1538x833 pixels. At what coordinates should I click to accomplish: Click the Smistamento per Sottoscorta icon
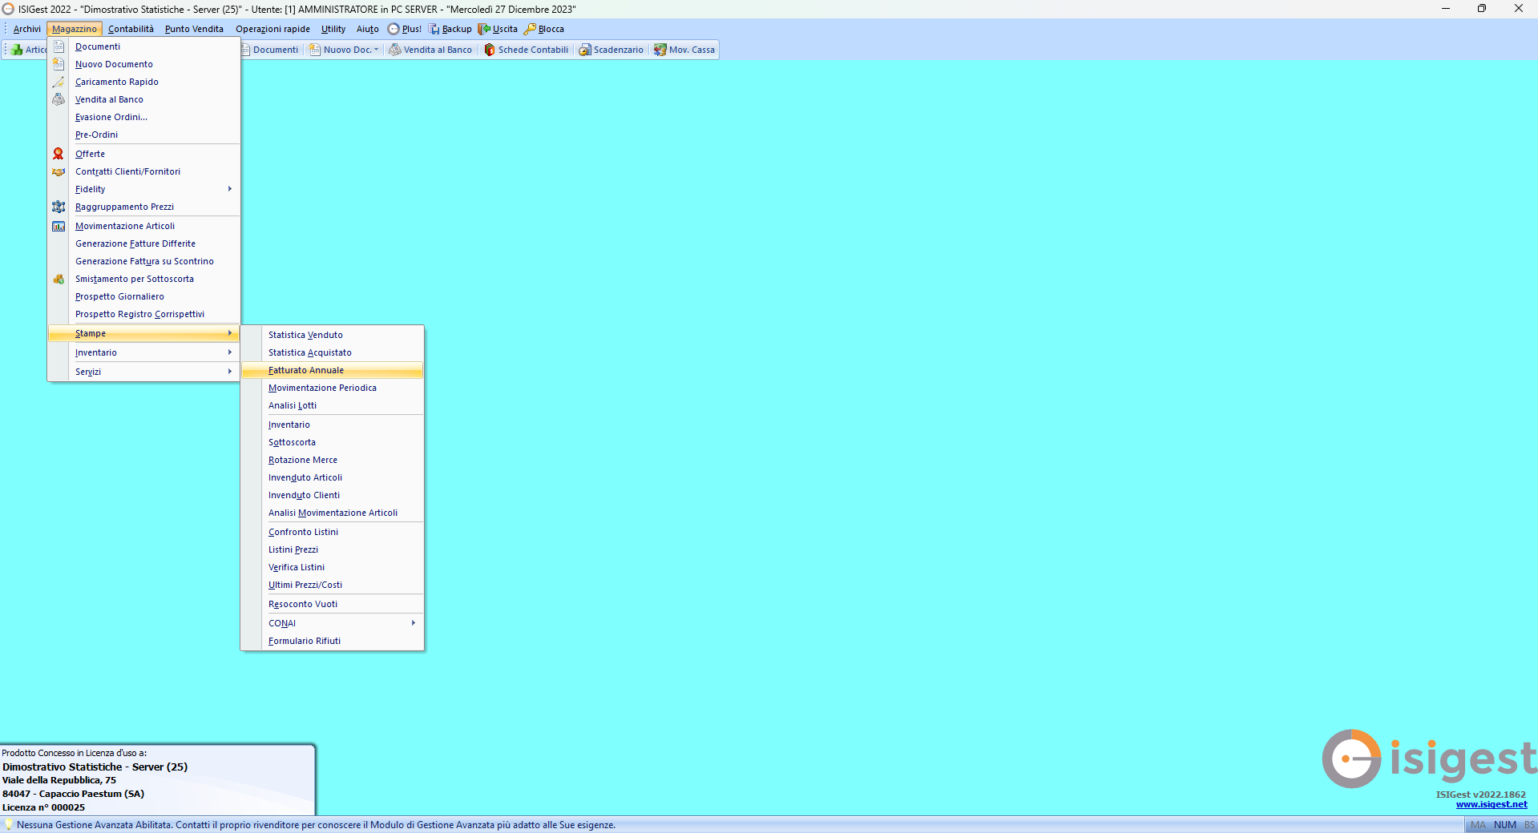[x=59, y=279]
